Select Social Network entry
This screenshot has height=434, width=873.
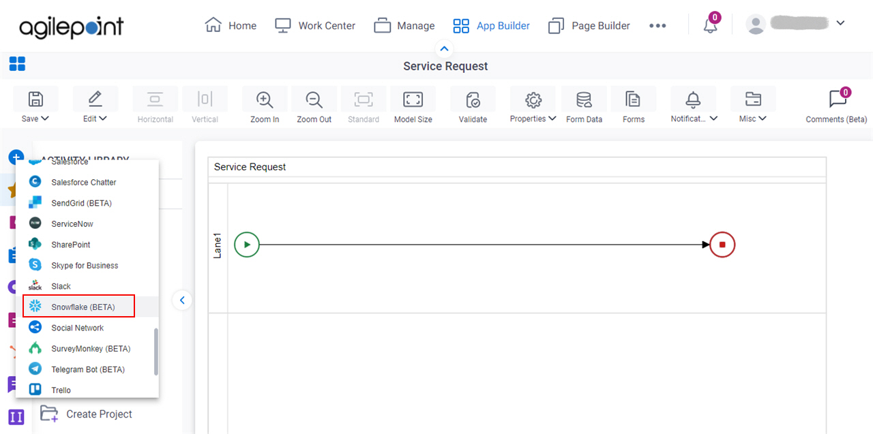tap(87, 328)
